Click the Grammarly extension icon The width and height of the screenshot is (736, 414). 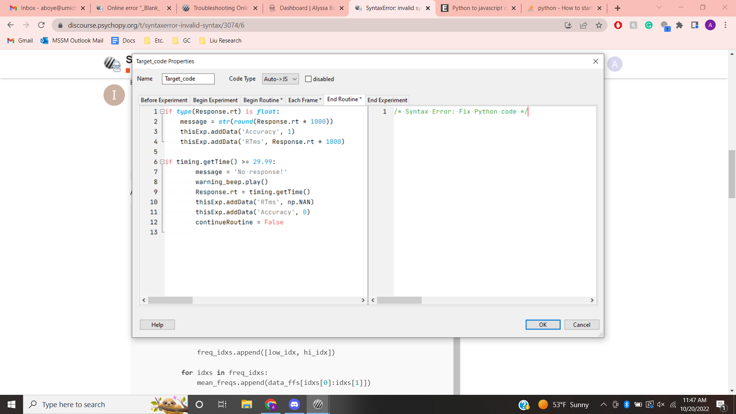pyautogui.click(x=649, y=25)
